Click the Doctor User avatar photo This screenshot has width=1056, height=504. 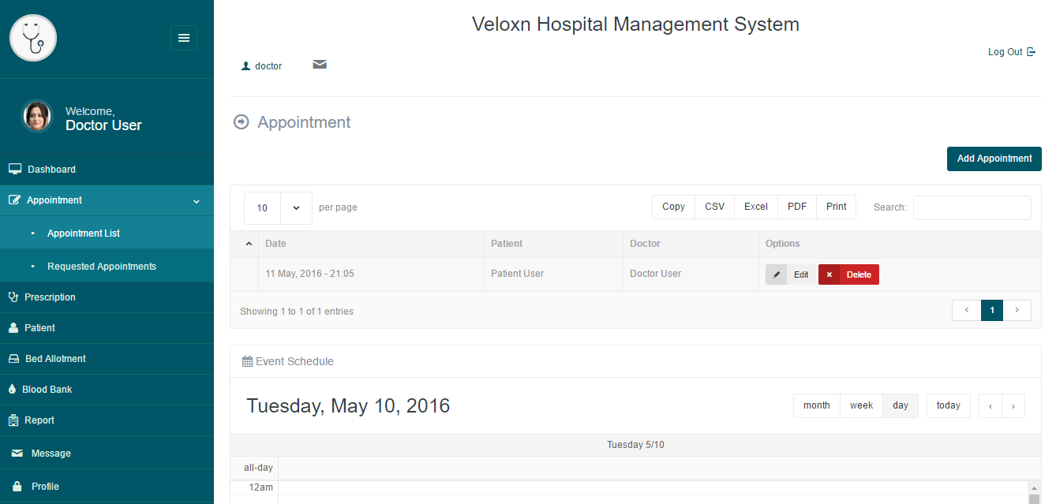36,118
